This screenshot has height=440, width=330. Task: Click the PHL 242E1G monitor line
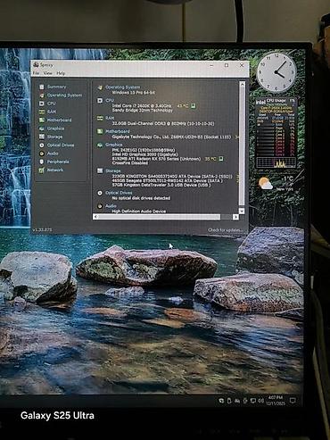pos(144,150)
